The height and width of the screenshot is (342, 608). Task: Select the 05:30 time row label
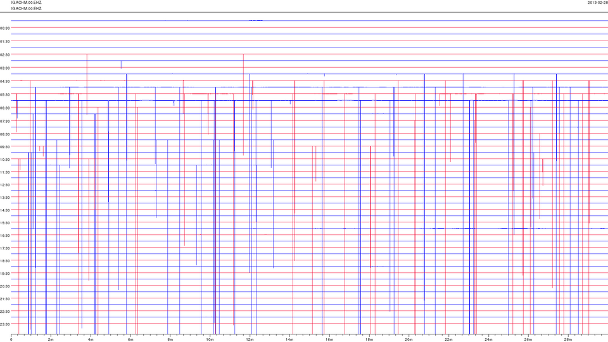pyautogui.click(x=5, y=94)
